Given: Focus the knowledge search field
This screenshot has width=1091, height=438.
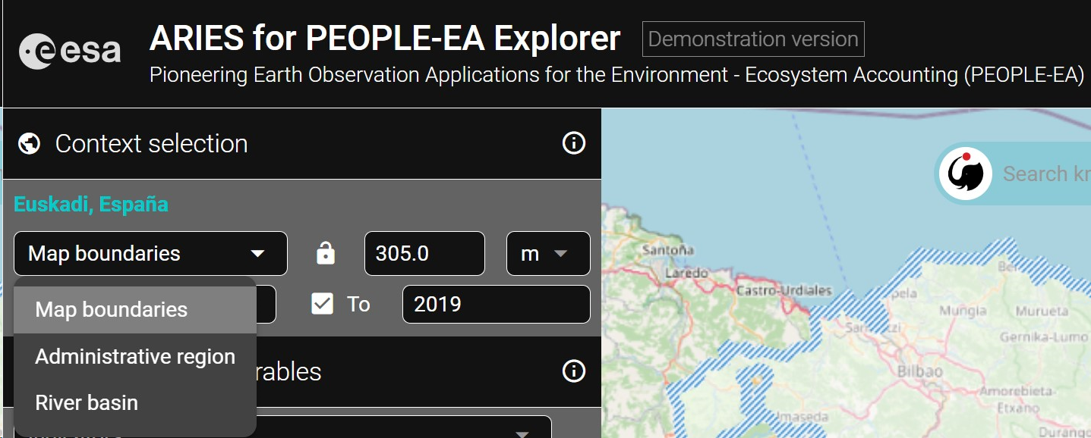Looking at the screenshot, I should [1046, 174].
